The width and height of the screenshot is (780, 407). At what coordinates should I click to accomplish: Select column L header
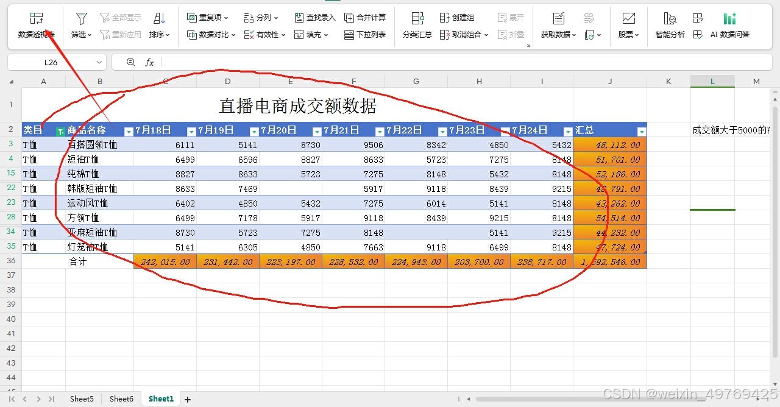(x=712, y=81)
